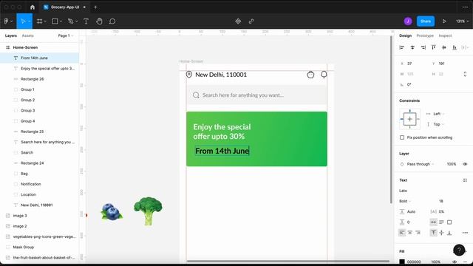Set text alignment to center
Screen dimensions: 473x266
point(409,233)
